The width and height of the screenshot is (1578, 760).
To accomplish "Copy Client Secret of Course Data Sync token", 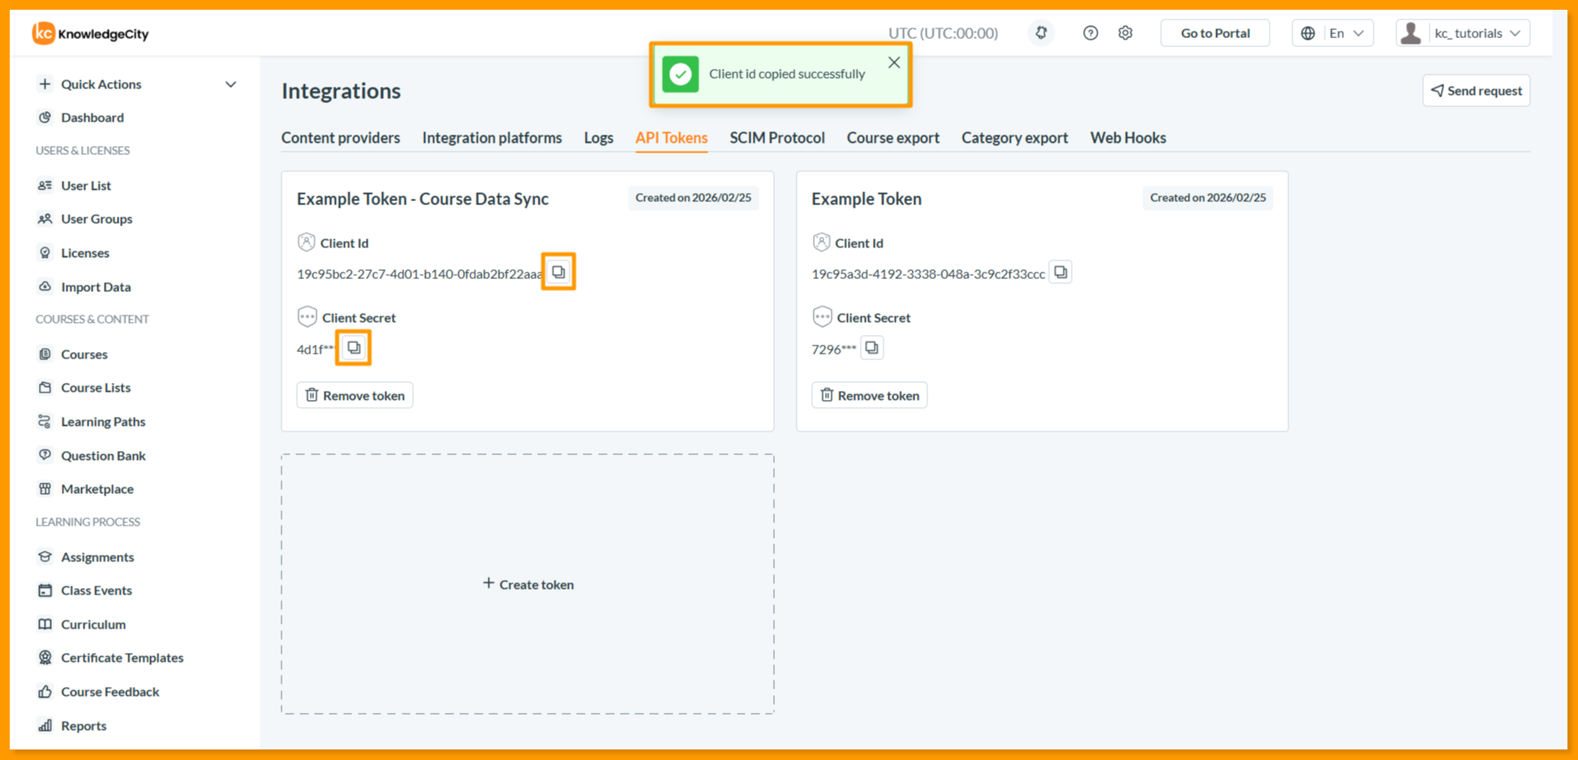I will point(354,348).
